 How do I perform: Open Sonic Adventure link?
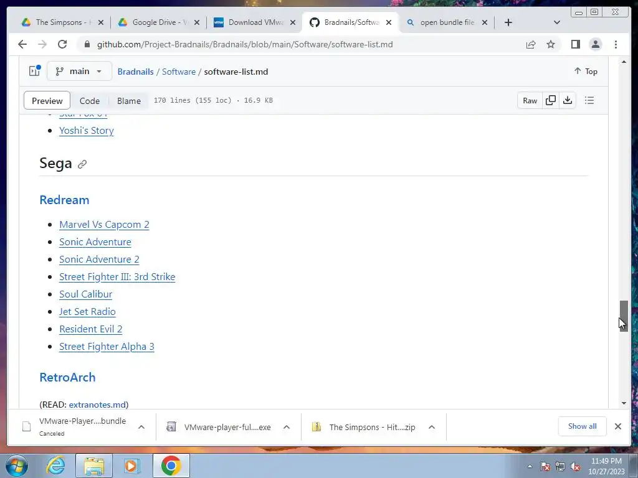coord(95,242)
